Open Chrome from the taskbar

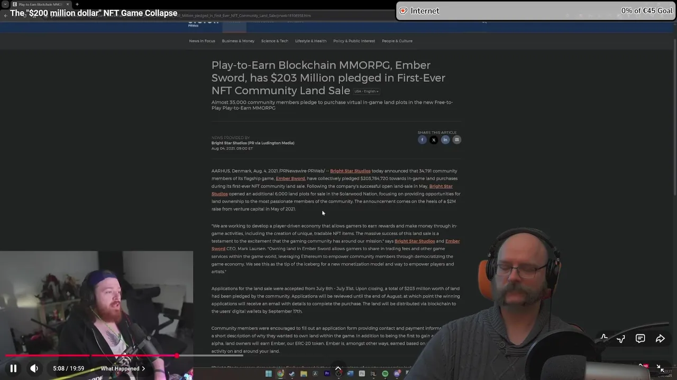click(x=280, y=374)
